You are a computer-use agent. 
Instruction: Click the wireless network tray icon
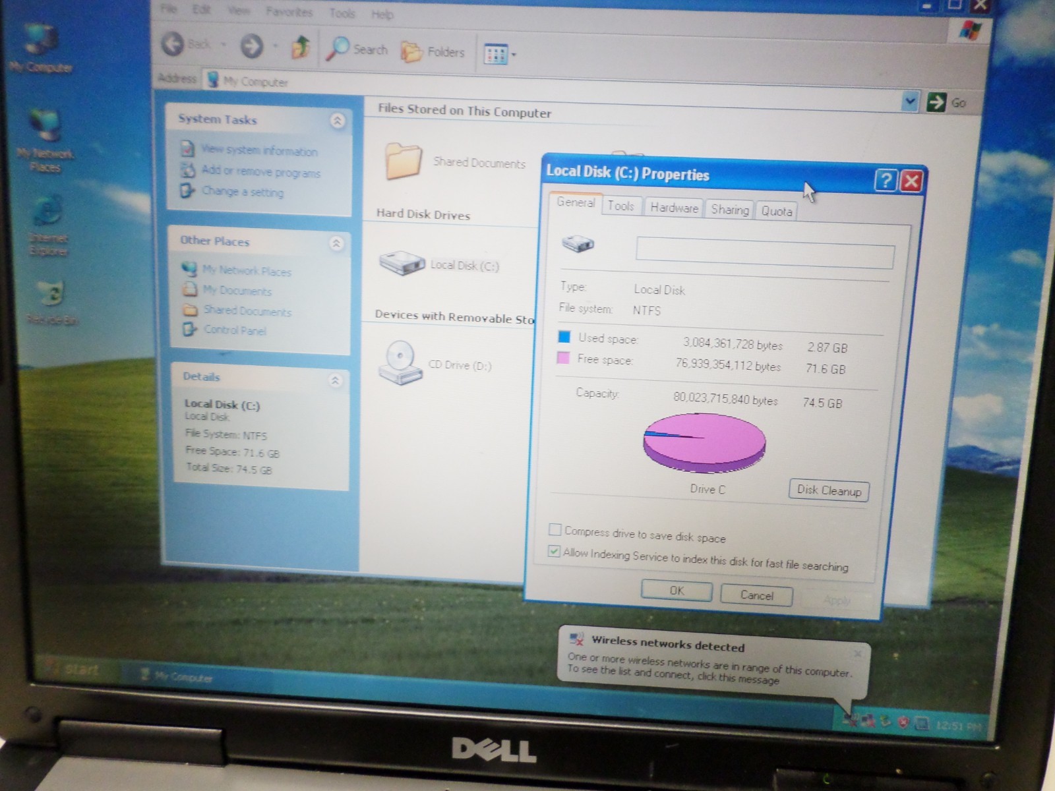click(x=850, y=720)
